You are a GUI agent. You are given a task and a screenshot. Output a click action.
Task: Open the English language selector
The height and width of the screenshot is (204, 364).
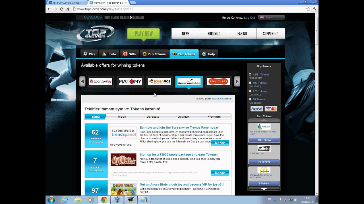[x=271, y=17]
